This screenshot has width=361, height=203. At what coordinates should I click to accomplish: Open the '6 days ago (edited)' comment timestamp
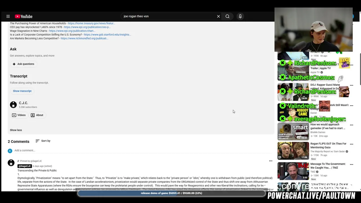(42, 166)
